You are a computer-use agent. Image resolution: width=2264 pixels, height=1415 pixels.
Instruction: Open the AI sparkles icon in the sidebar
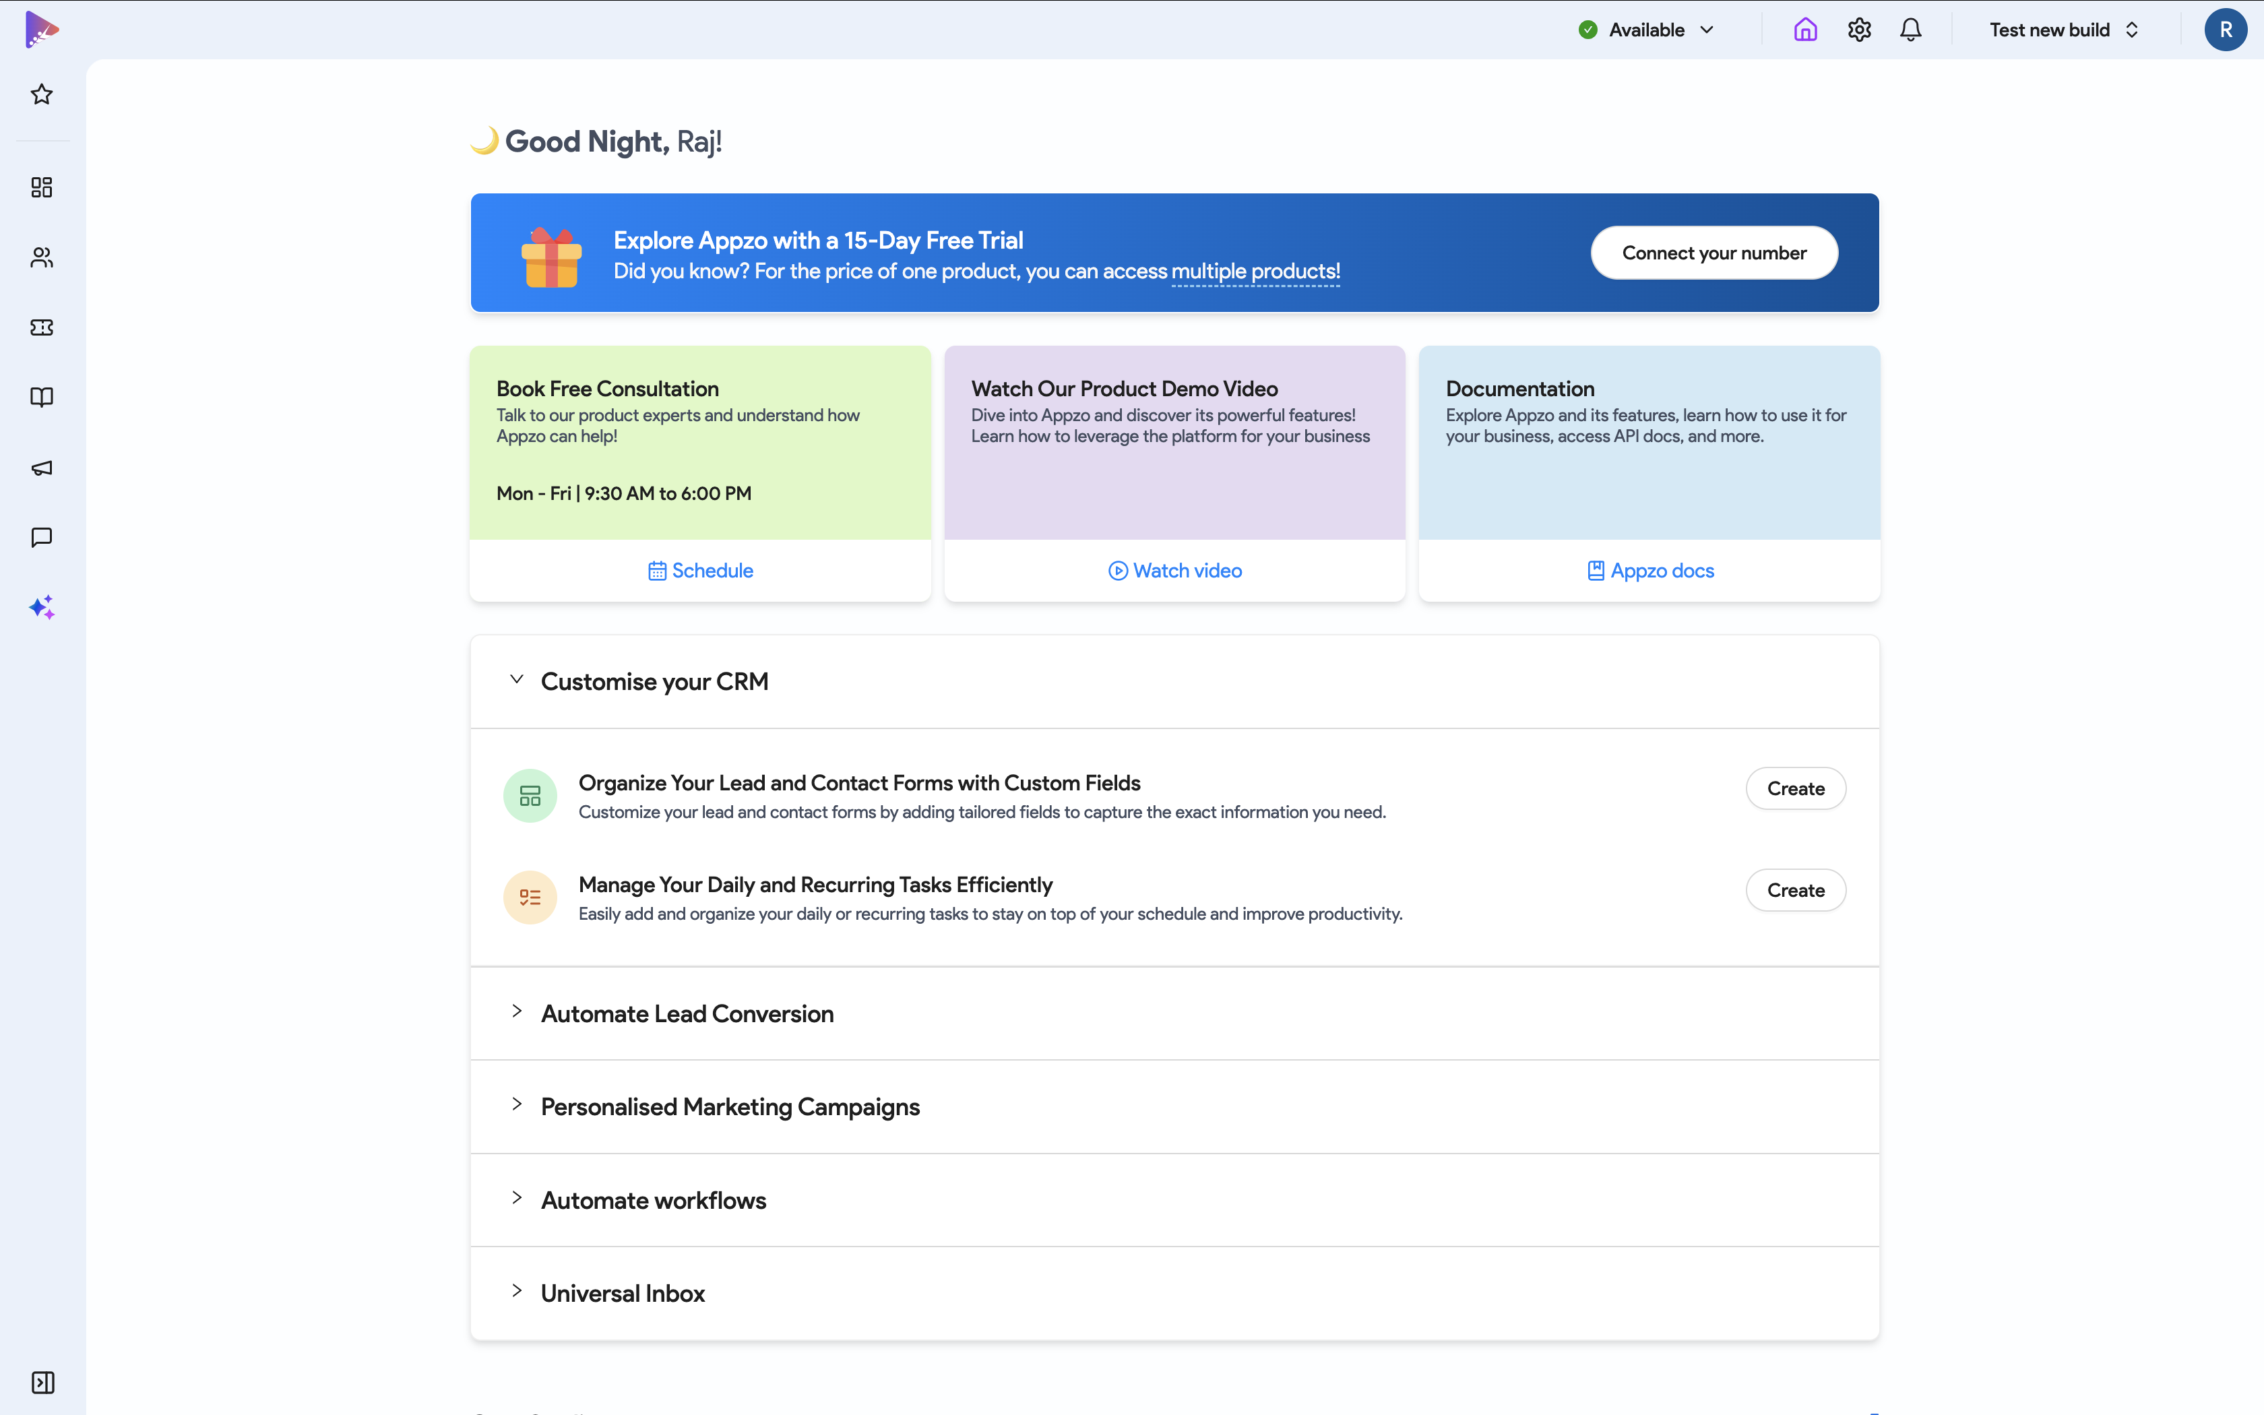coord(41,607)
